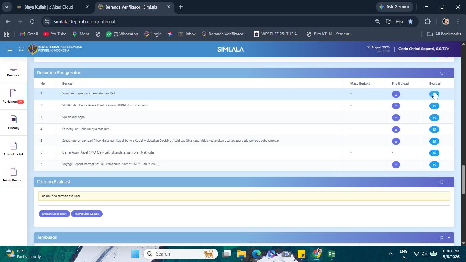Image resolution: width=466 pixels, height=262 pixels.
Task: Switch to Biaya Kuliah siAkad Cloud tab
Action: [x=48, y=7]
